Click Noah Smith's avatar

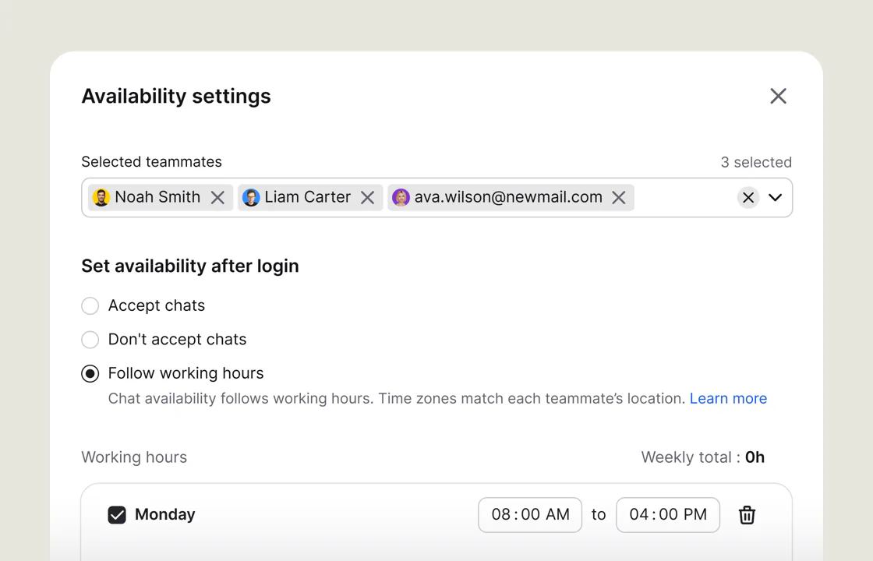[101, 198]
